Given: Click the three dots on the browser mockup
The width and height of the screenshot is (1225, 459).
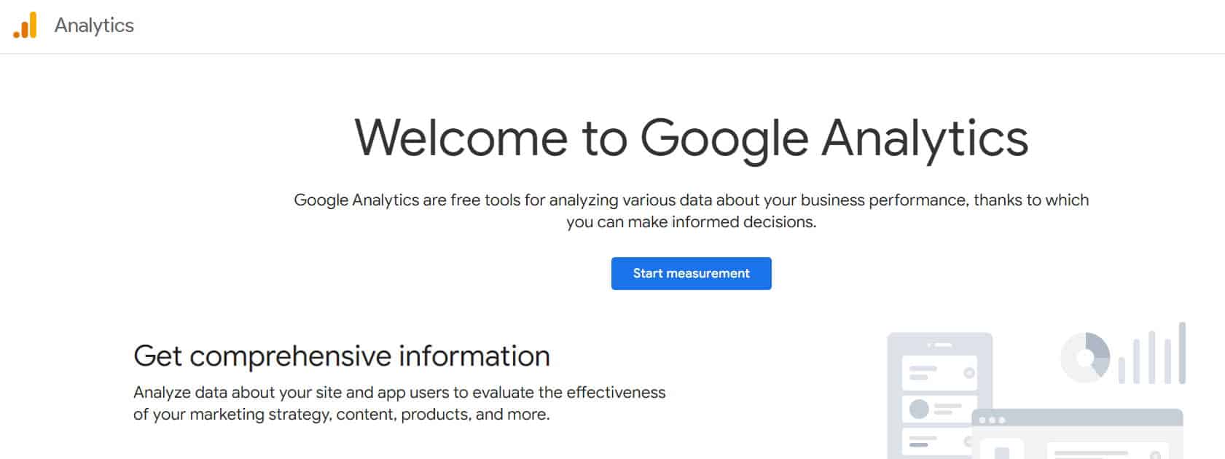Looking at the screenshot, I should coord(992,420).
